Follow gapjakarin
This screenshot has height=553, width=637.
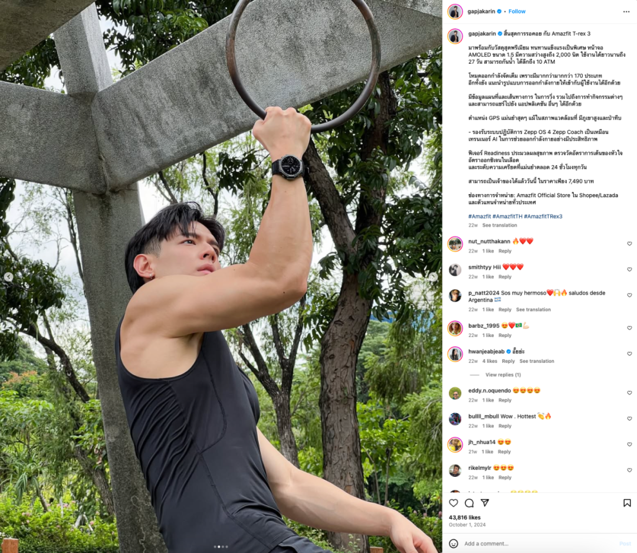pos(517,11)
